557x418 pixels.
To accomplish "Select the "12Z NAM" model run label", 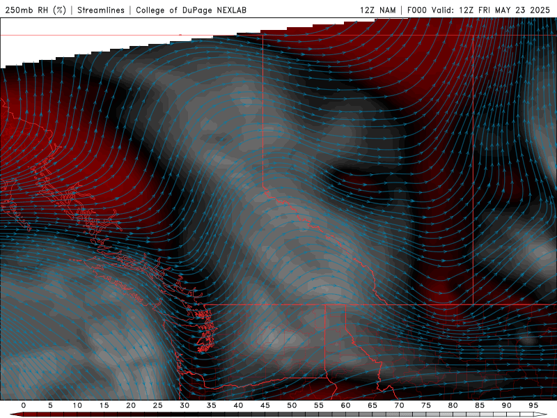I will coord(377,10).
